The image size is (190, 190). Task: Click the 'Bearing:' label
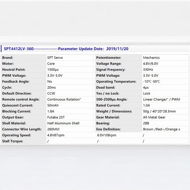103,123
